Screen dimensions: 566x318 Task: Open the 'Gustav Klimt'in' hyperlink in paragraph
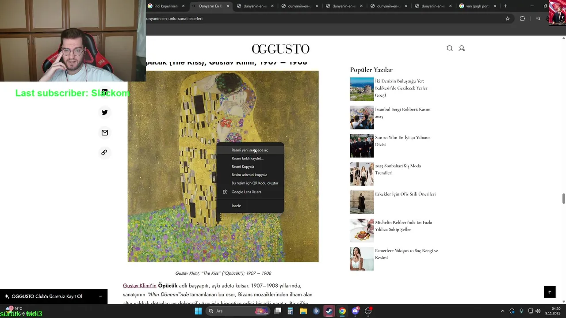point(140,286)
